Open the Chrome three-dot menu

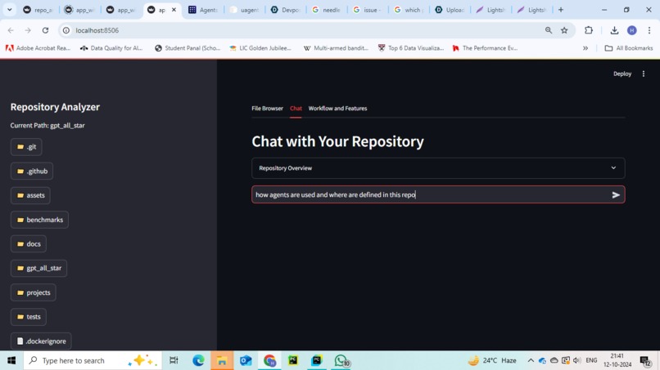click(x=649, y=30)
